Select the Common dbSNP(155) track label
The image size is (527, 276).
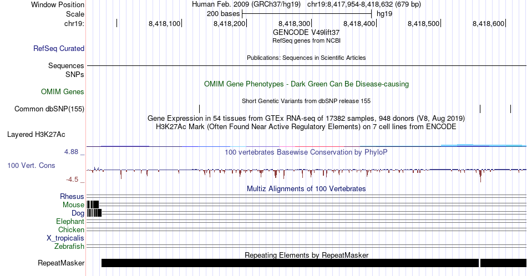(x=49, y=109)
